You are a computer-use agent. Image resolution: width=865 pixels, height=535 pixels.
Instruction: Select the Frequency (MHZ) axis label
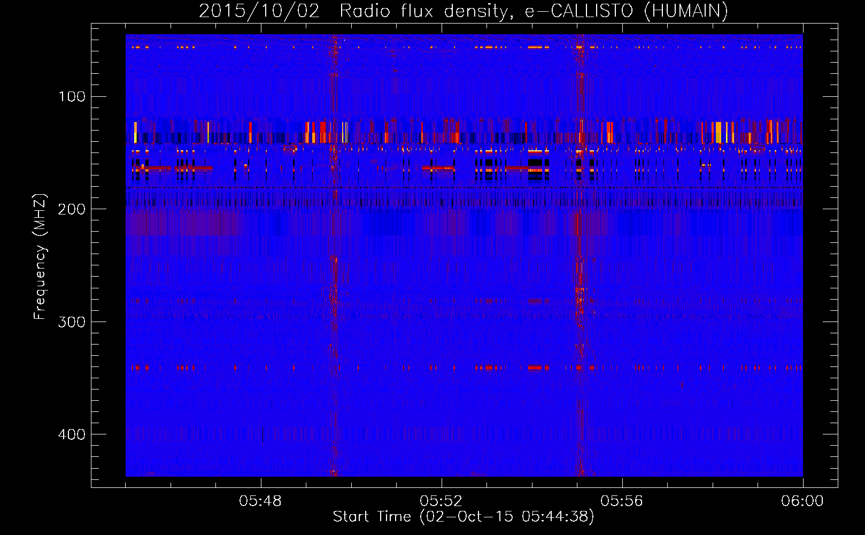[x=40, y=257]
